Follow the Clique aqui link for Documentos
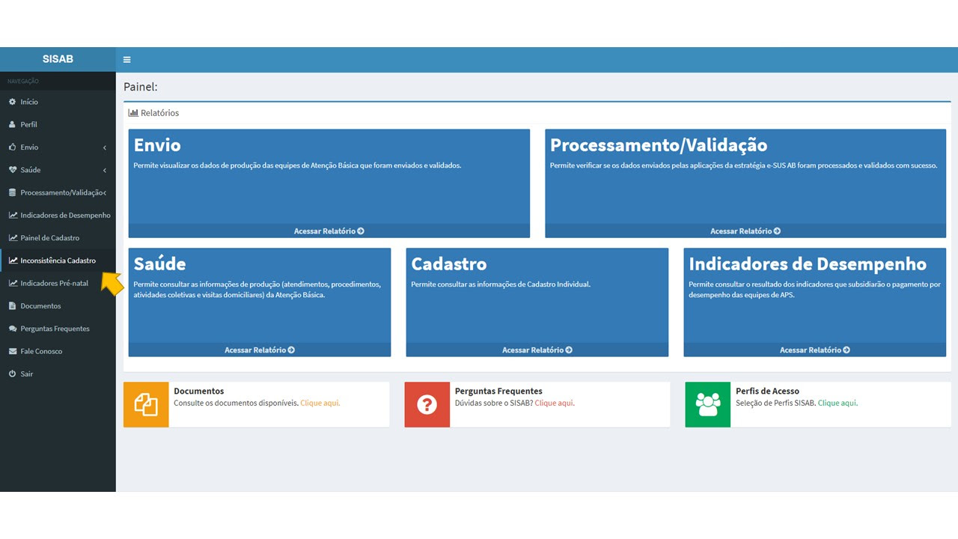The height and width of the screenshot is (539, 958). click(x=320, y=403)
